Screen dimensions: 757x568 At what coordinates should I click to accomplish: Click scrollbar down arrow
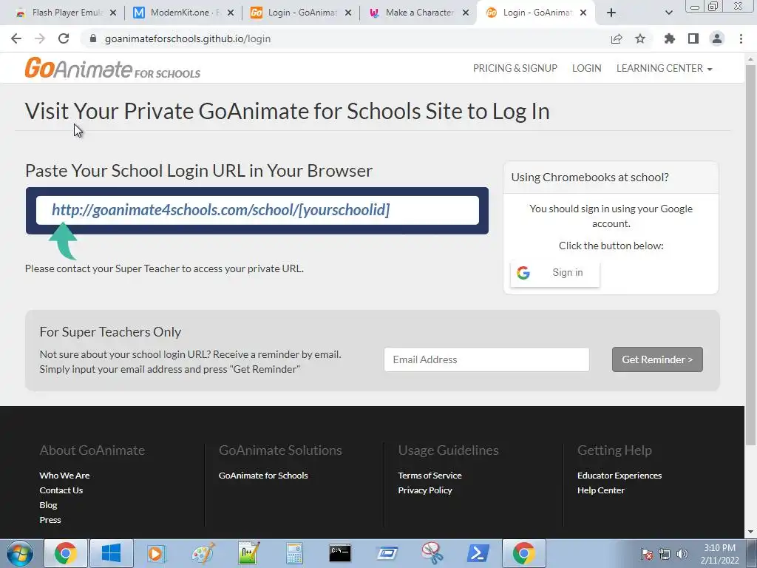pos(750,532)
